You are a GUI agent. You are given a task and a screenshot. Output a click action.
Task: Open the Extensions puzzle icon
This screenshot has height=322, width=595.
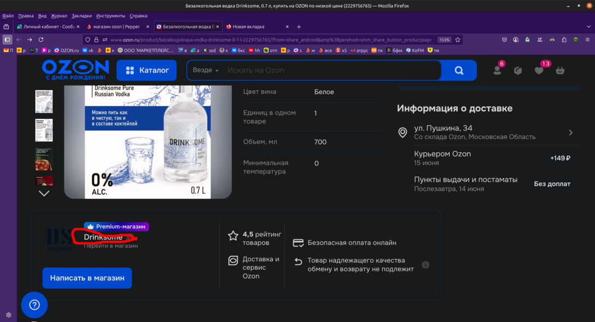click(x=564, y=39)
